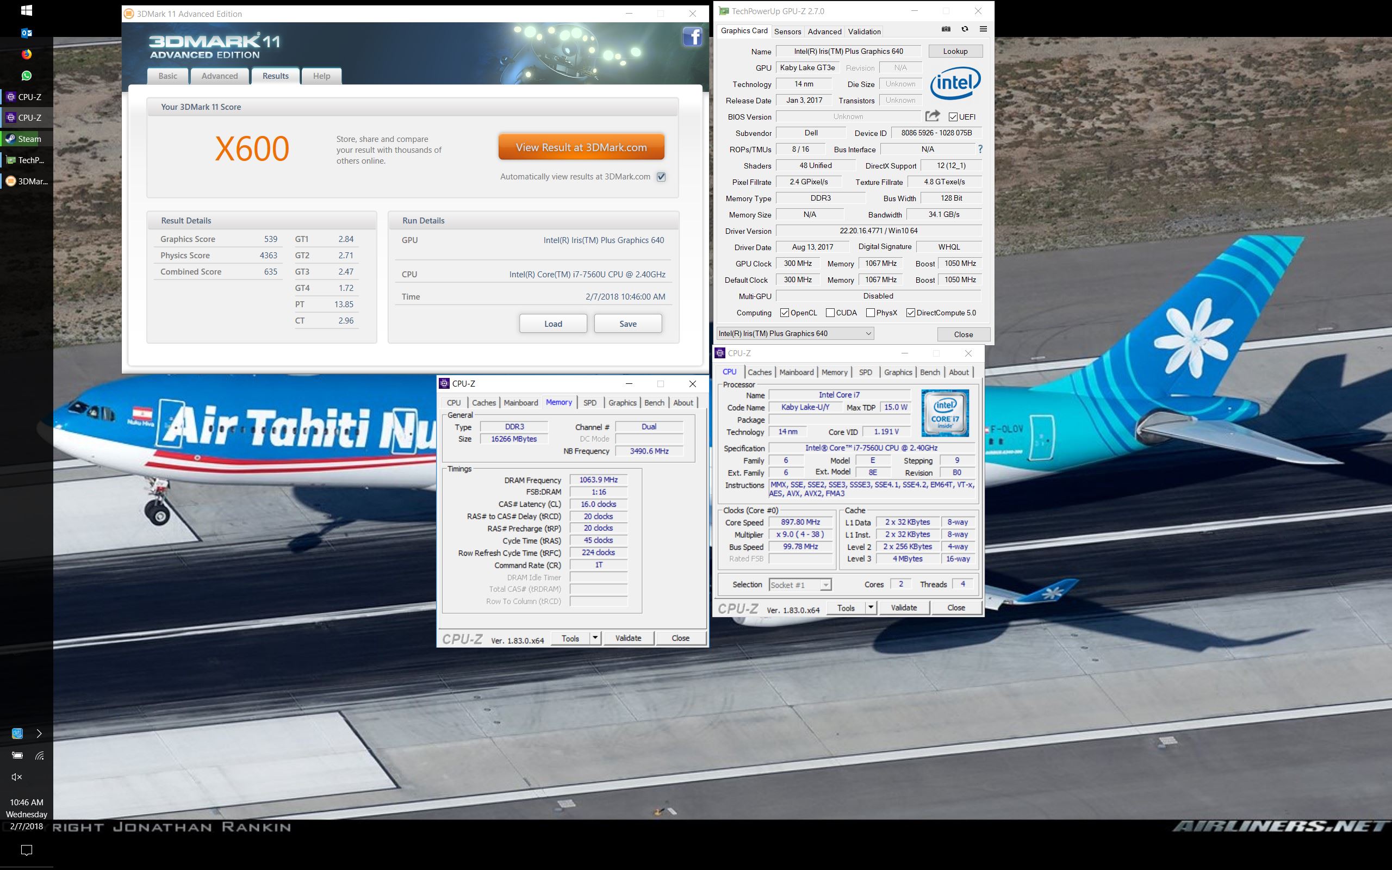Click the taskbar clock showing 10:46 AM

[27, 802]
